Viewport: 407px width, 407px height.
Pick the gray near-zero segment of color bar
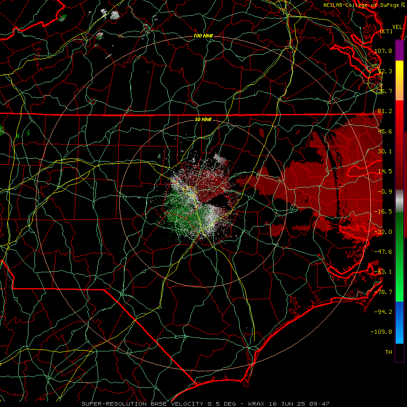(x=399, y=201)
